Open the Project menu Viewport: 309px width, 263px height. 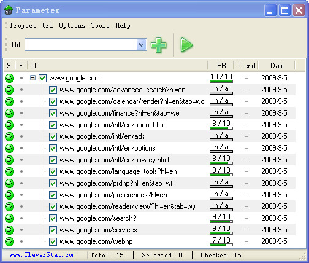point(23,25)
